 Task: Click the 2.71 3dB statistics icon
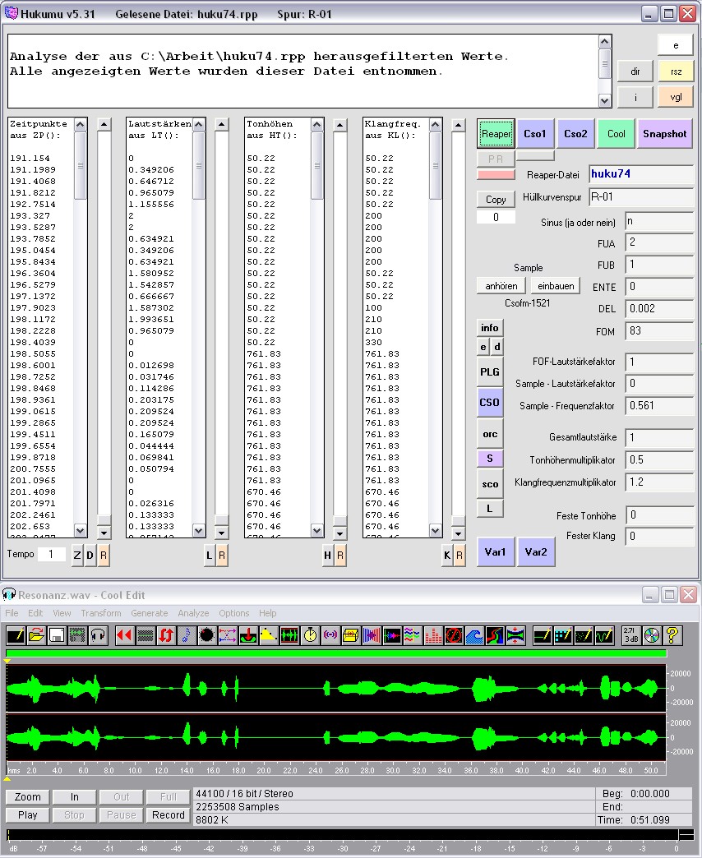tap(631, 635)
